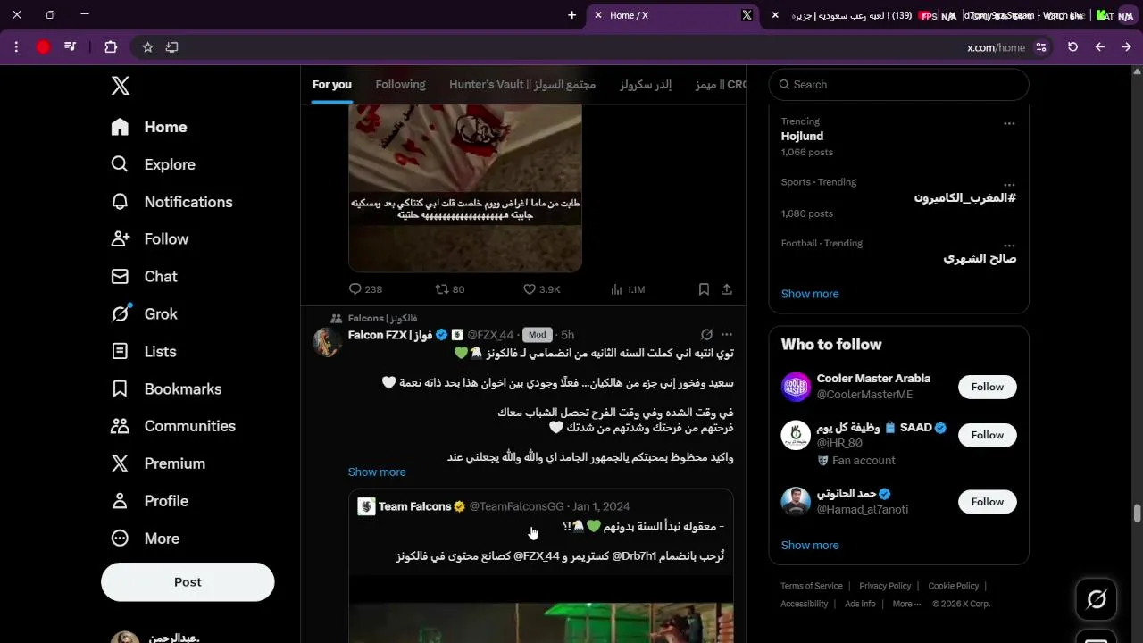The height and width of the screenshot is (643, 1143).
Task: Open the Terms of Service link
Action: point(812,586)
